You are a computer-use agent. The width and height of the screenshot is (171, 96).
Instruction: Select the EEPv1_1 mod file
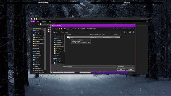pos(93,37)
